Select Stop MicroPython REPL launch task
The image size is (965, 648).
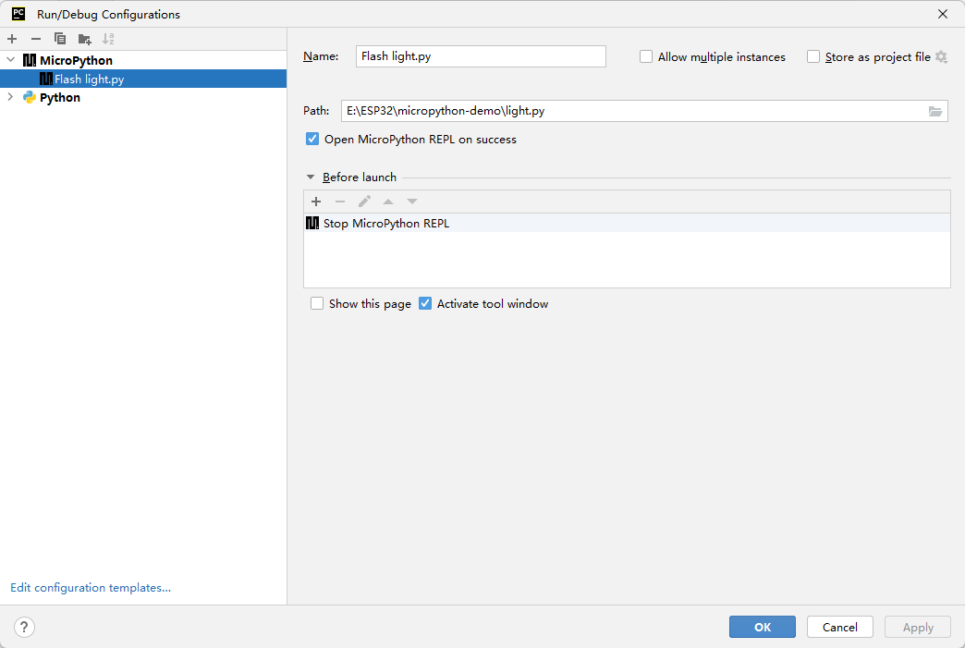pyautogui.click(x=385, y=223)
